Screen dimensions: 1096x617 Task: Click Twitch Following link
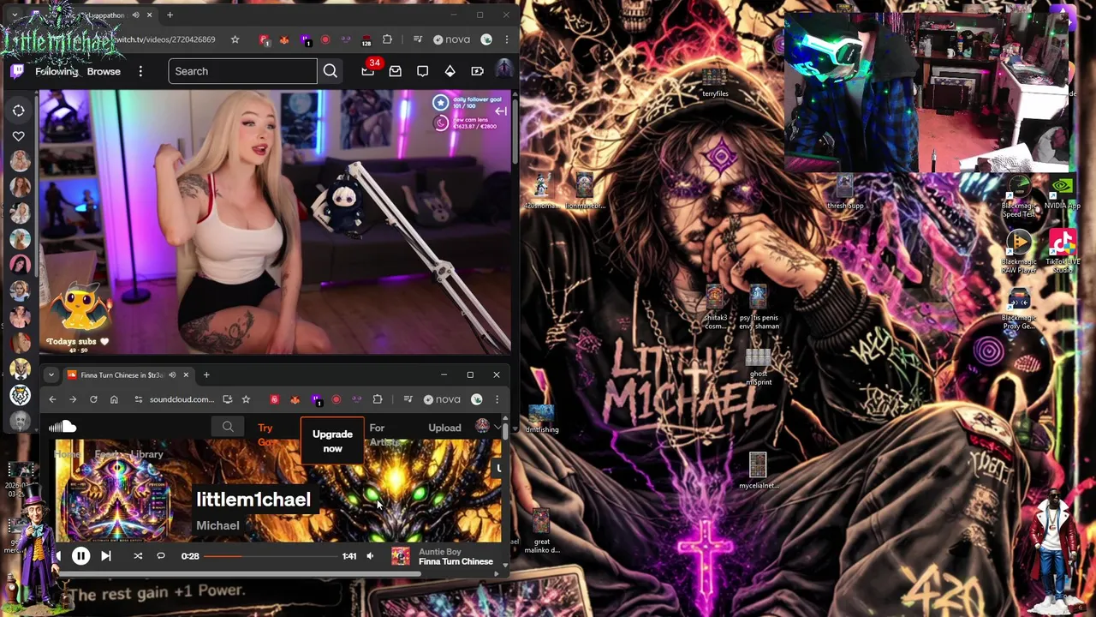click(x=57, y=71)
